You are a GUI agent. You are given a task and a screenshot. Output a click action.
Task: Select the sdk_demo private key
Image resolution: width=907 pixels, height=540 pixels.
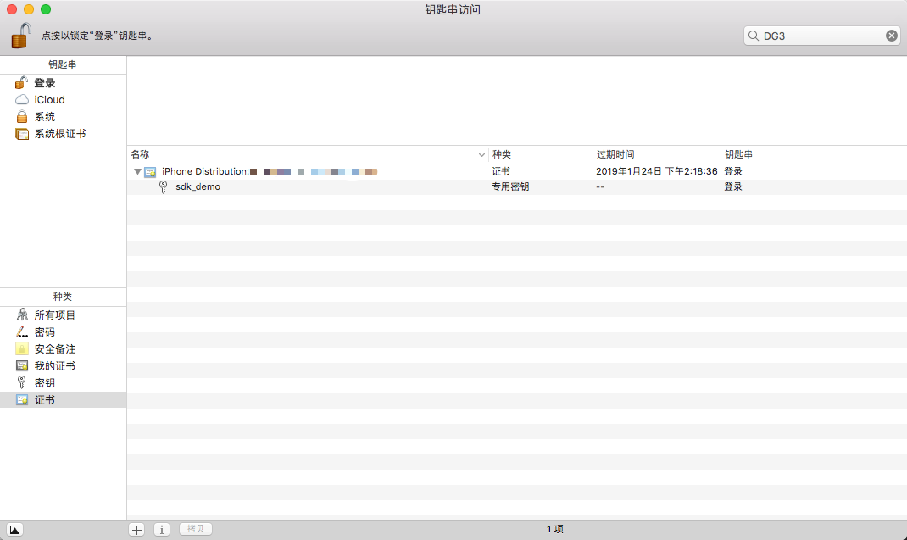tap(198, 186)
